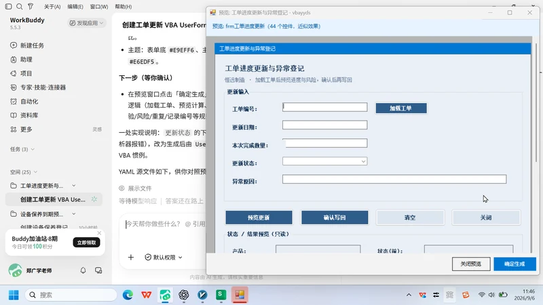Click the 确定生成 button

(514, 264)
